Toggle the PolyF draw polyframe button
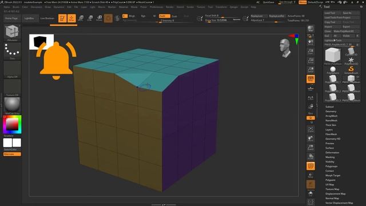 pyautogui.click(x=311, y=166)
